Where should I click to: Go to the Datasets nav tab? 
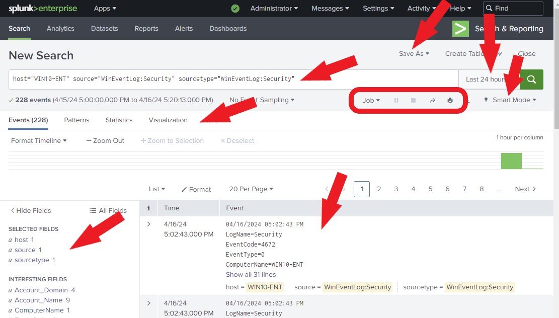click(x=104, y=29)
